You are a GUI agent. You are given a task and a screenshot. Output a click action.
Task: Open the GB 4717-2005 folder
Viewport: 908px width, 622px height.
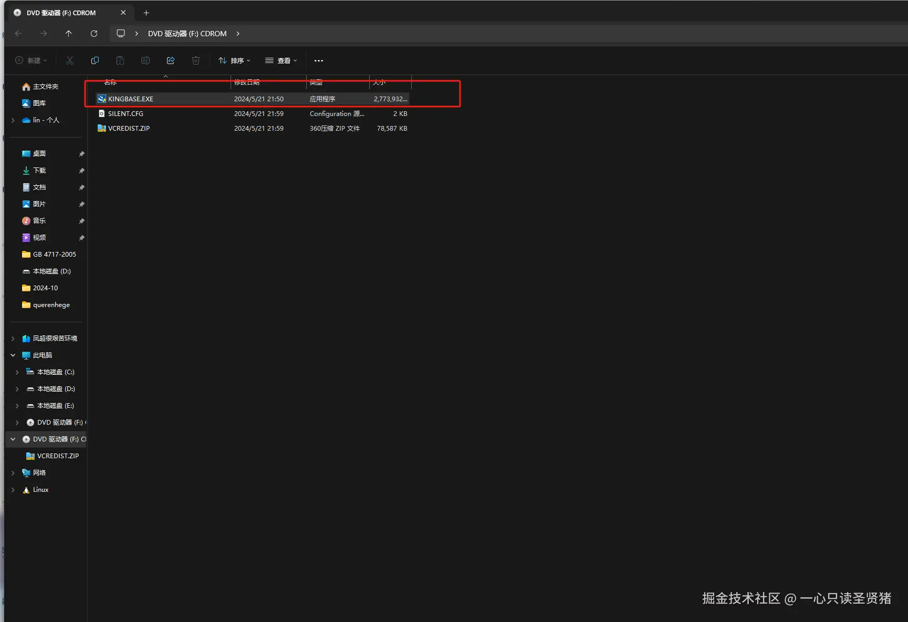click(x=49, y=255)
